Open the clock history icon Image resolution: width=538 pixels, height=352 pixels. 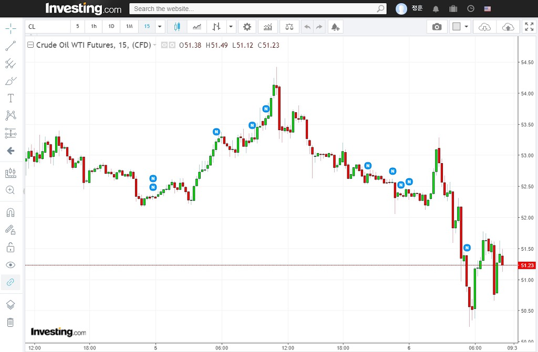pos(471,8)
